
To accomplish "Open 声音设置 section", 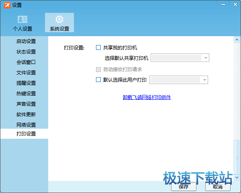I will coord(26,104).
